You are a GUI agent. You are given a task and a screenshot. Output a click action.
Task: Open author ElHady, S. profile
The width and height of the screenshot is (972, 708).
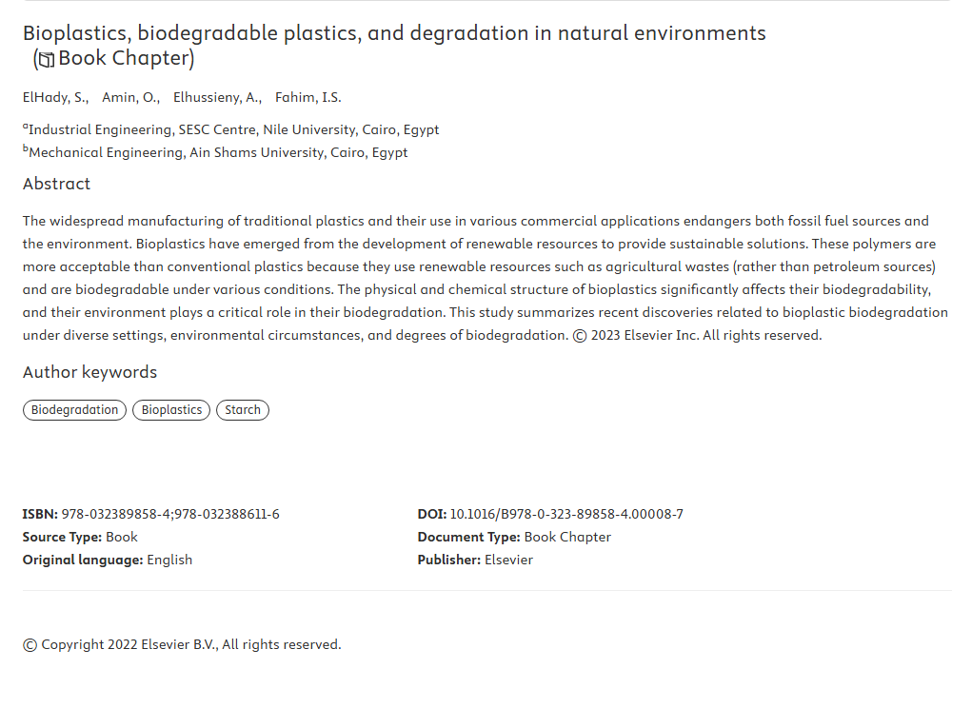pos(55,97)
